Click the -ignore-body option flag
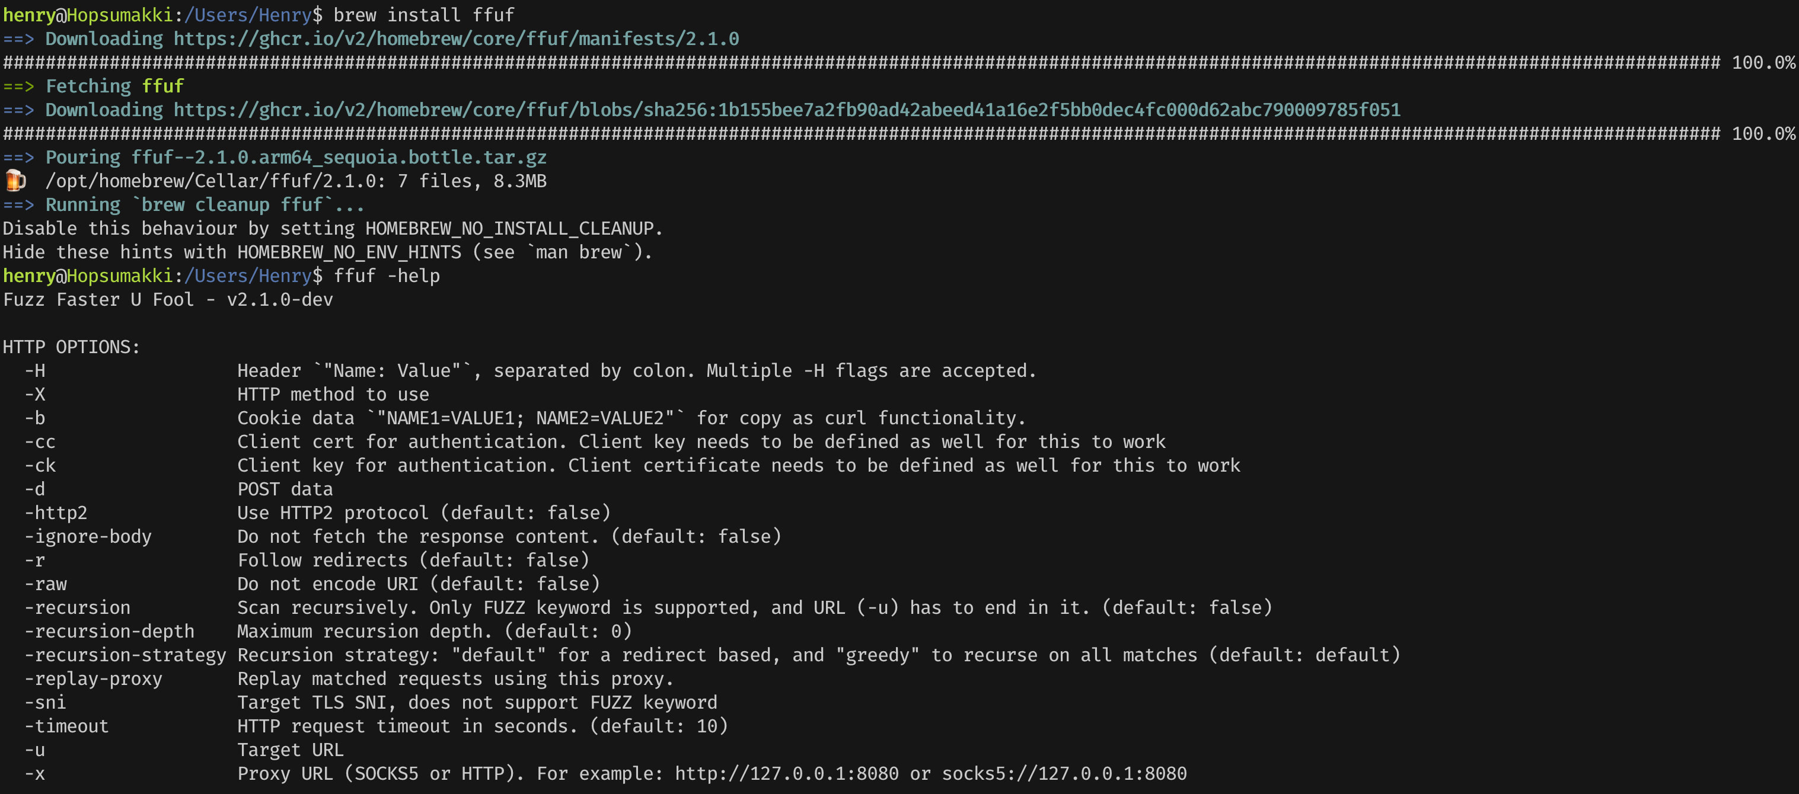This screenshot has height=794, width=1799. (88, 536)
